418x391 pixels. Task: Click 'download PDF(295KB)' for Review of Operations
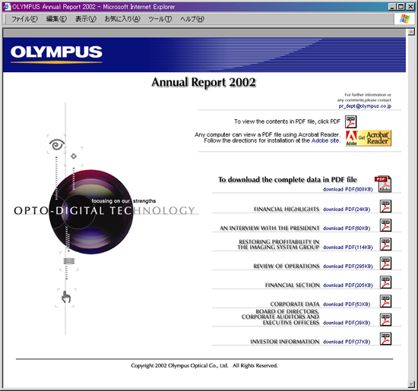click(x=347, y=266)
